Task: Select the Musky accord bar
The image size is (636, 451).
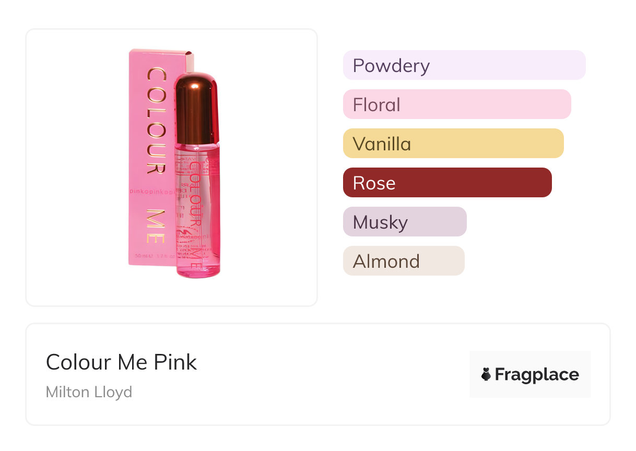Action: click(404, 222)
